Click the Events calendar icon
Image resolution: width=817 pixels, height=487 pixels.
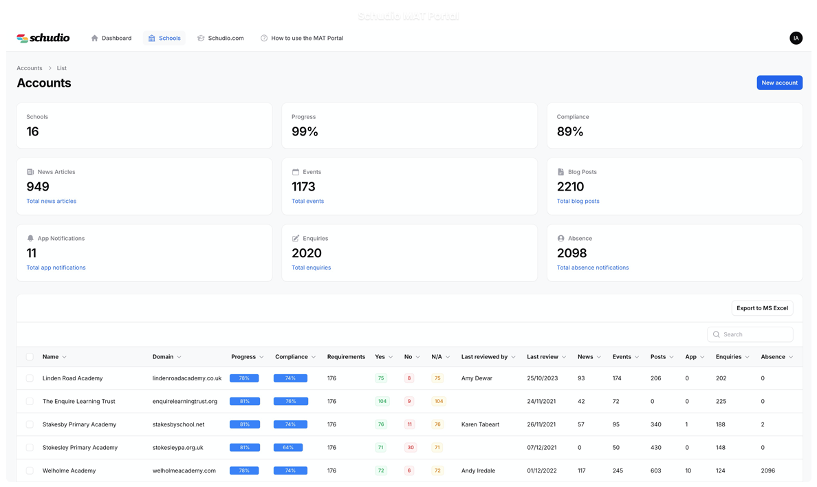296,172
